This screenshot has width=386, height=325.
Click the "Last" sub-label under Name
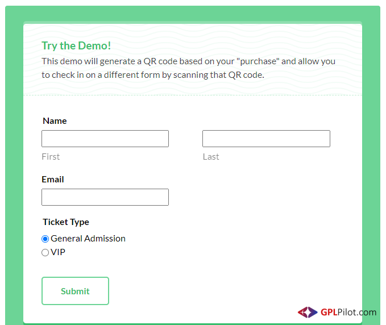[211, 157]
